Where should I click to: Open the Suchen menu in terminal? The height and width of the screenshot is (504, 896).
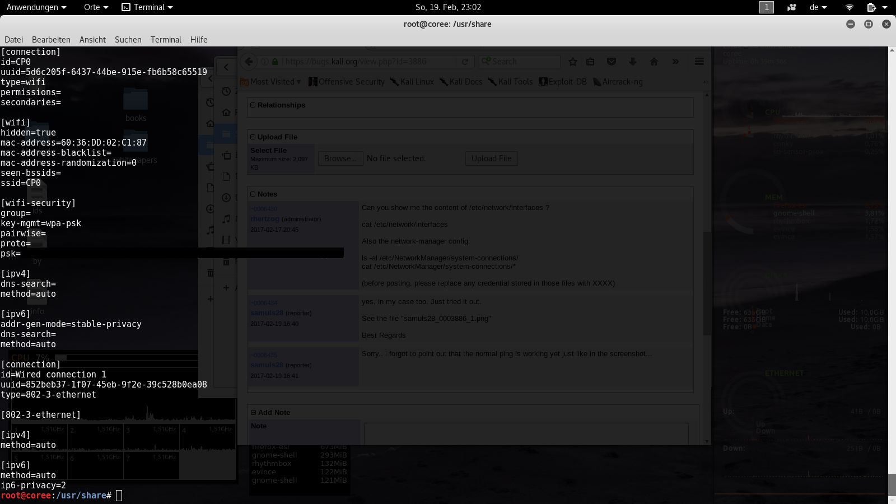click(x=128, y=40)
